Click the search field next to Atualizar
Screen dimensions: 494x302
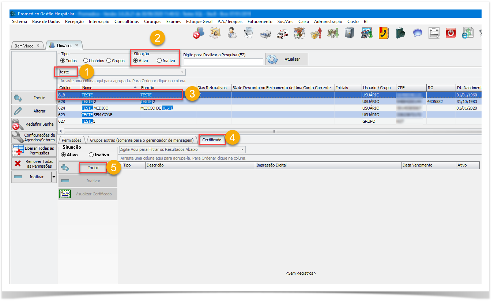(223, 62)
